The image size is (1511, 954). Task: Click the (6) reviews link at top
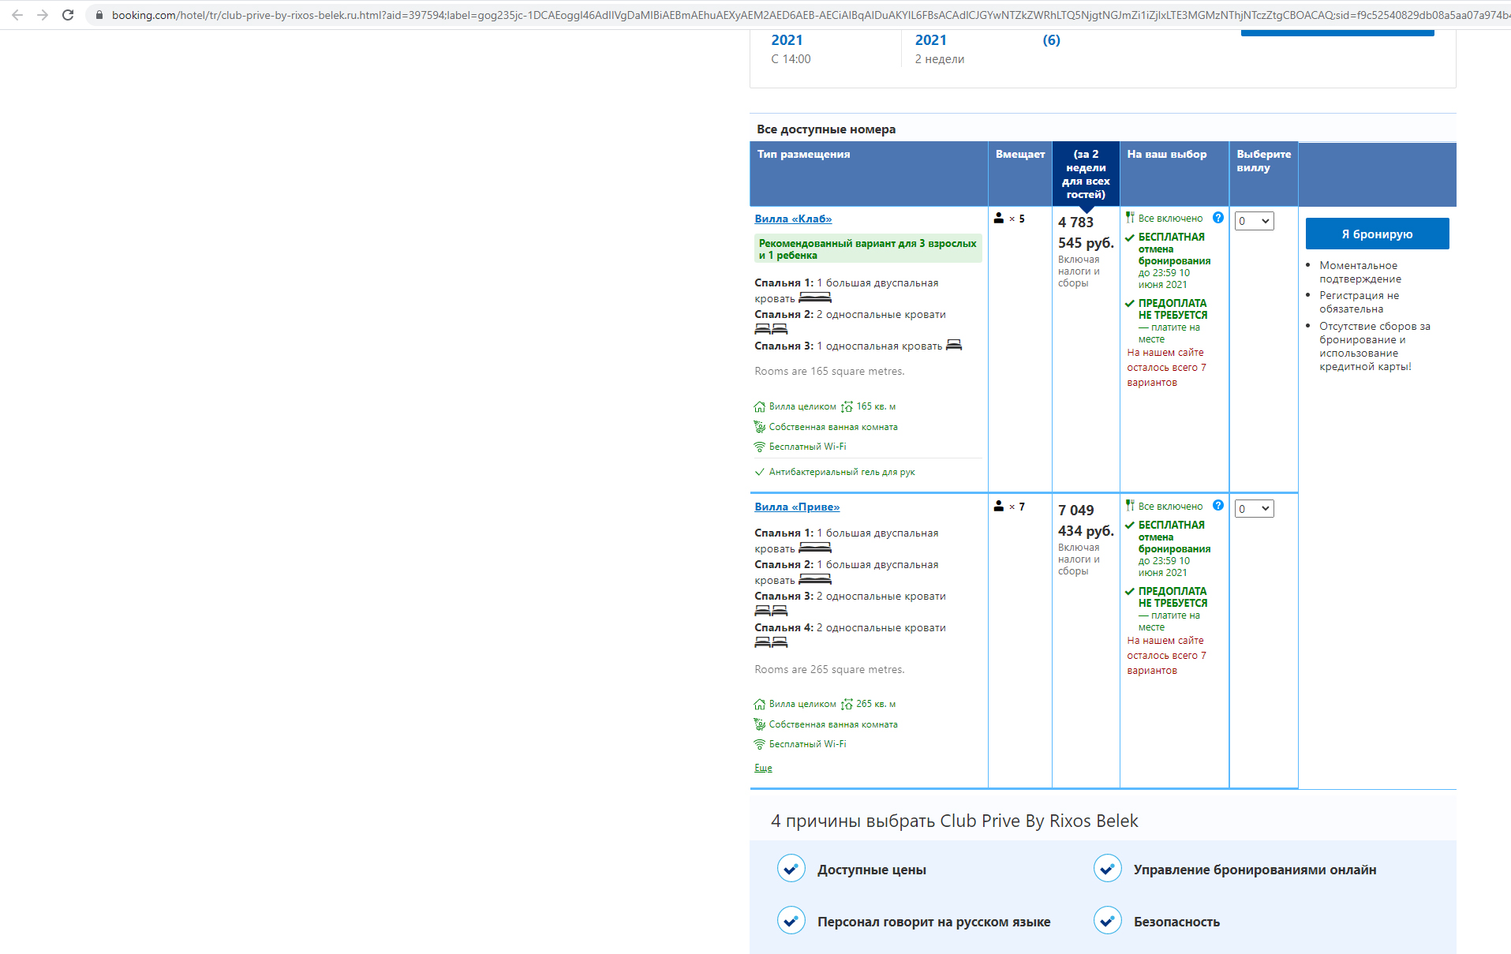(1051, 40)
